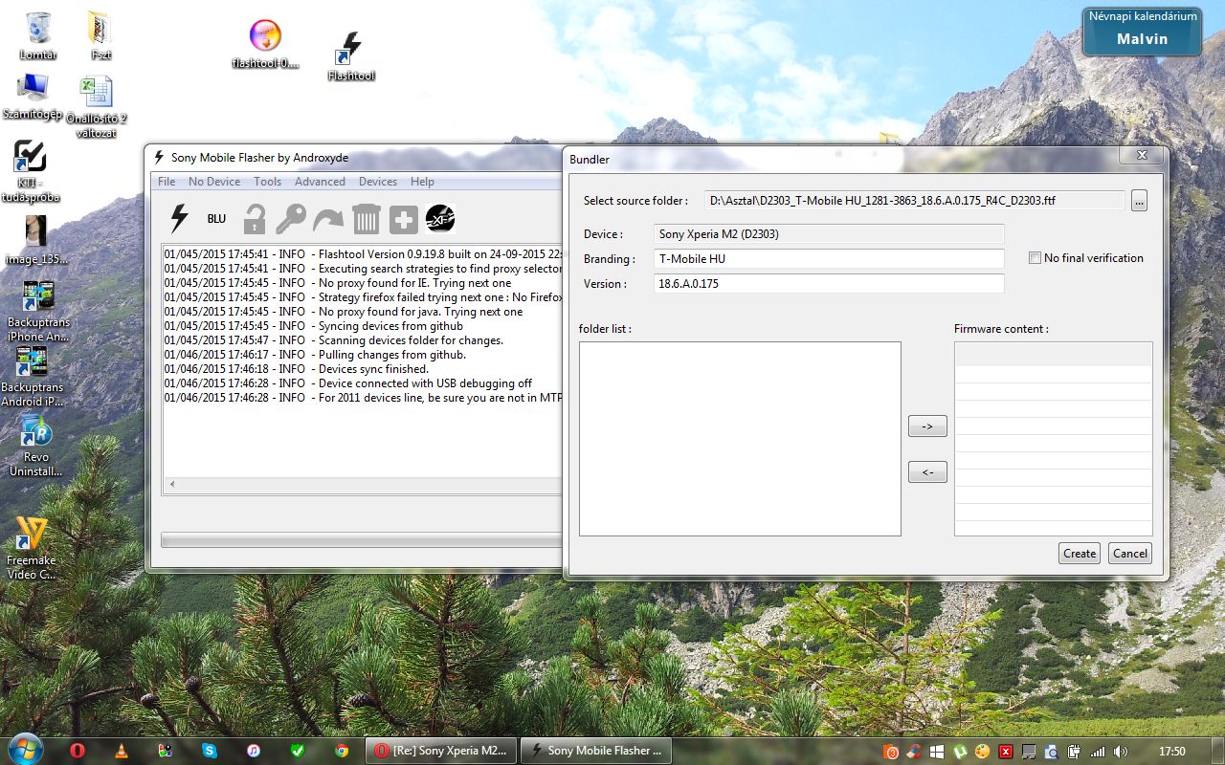Click the grey key toolbar icon
Image resolution: width=1225 pixels, height=765 pixels.
click(291, 219)
